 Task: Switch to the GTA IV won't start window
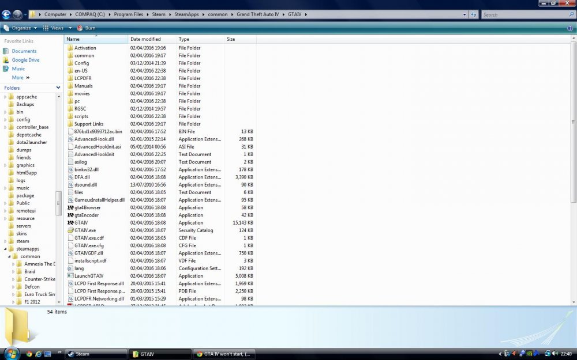[x=225, y=354]
